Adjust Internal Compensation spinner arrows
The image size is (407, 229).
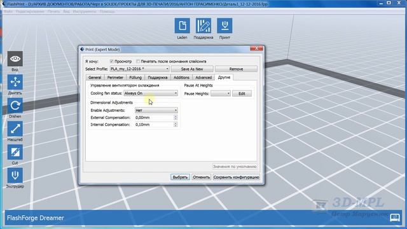(x=176, y=125)
